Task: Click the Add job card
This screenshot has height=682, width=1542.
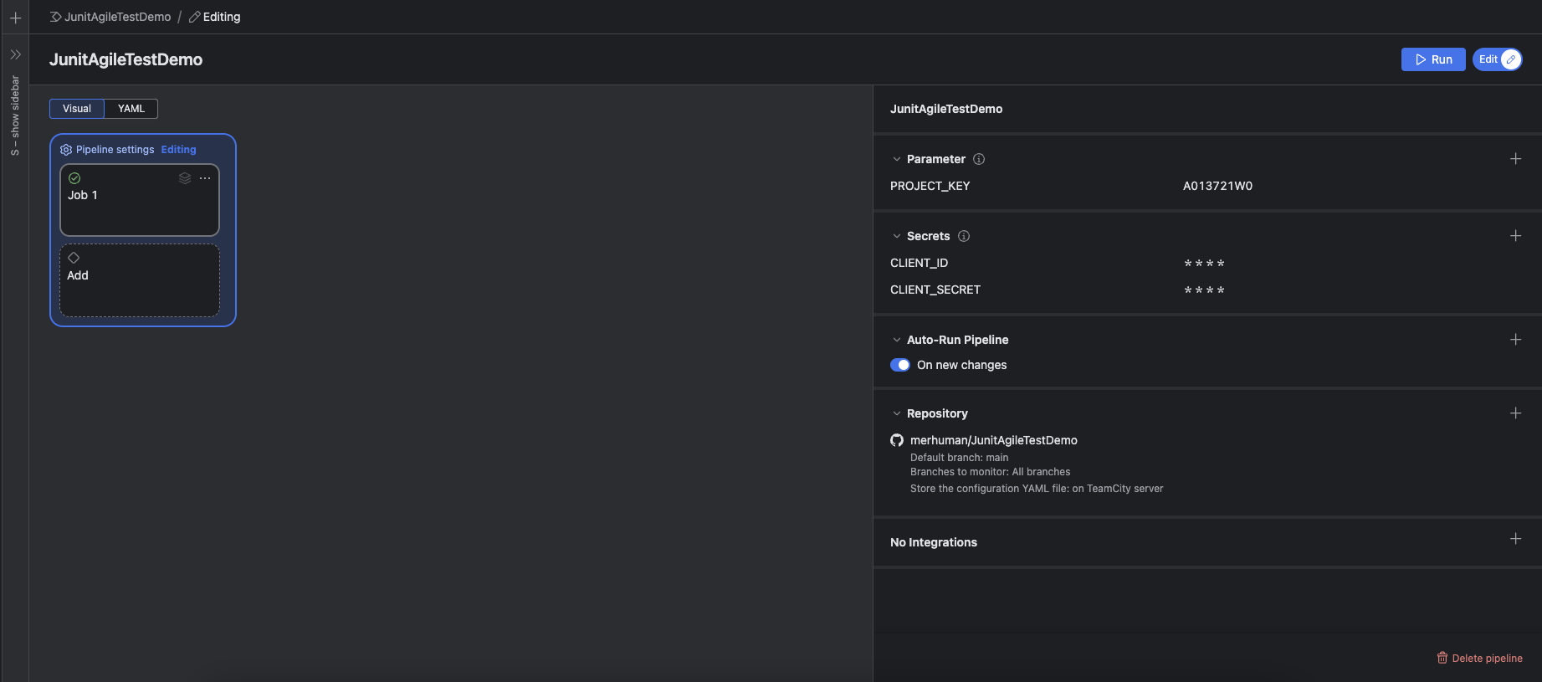Action: pyautogui.click(x=140, y=280)
